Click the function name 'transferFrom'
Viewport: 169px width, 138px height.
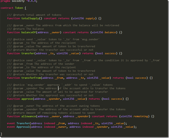pos(31,78)
